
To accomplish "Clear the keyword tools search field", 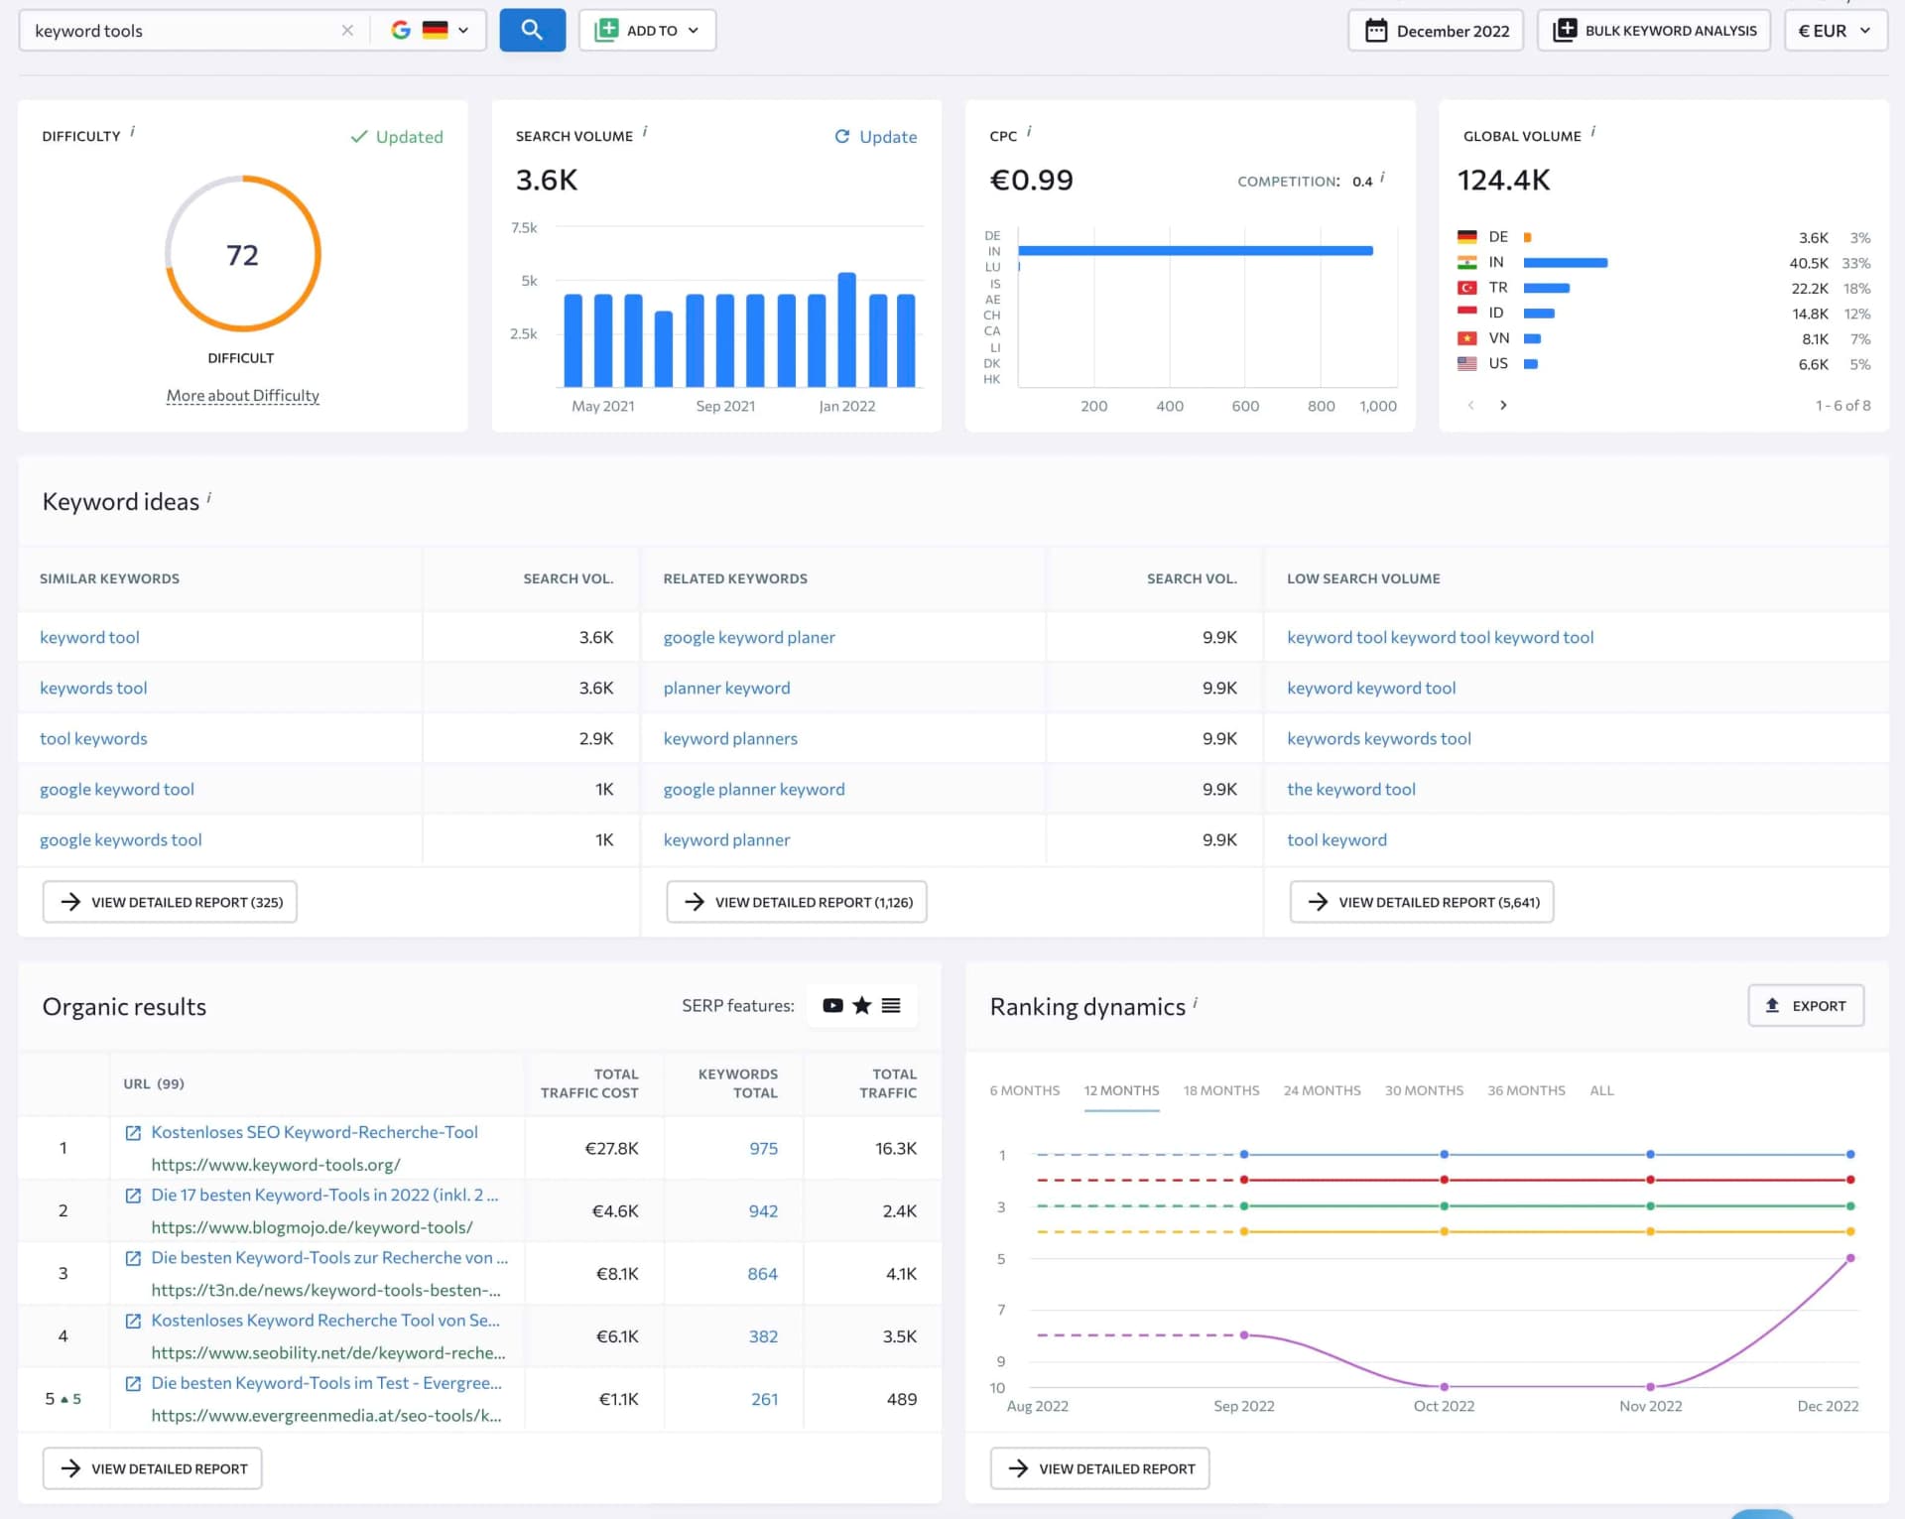I will (x=347, y=30).
